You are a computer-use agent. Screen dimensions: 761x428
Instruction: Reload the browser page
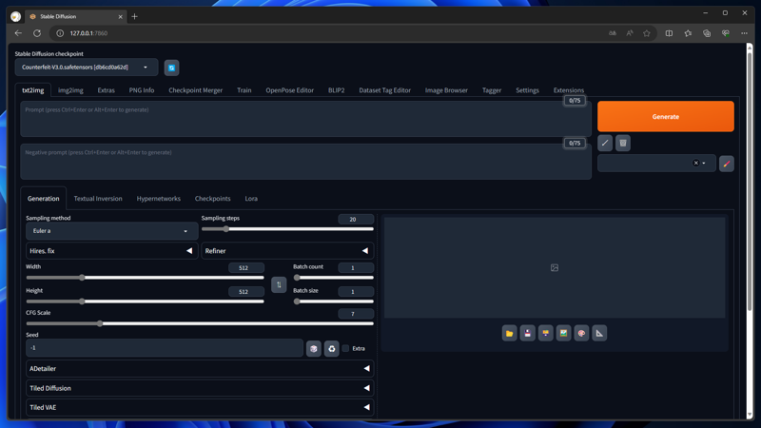point(37,33)
